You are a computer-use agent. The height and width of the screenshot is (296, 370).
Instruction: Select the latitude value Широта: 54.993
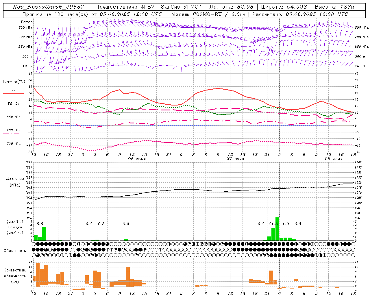(284, 7)
